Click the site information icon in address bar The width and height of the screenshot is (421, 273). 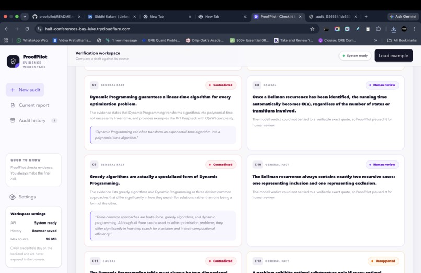tap(40, 29)
